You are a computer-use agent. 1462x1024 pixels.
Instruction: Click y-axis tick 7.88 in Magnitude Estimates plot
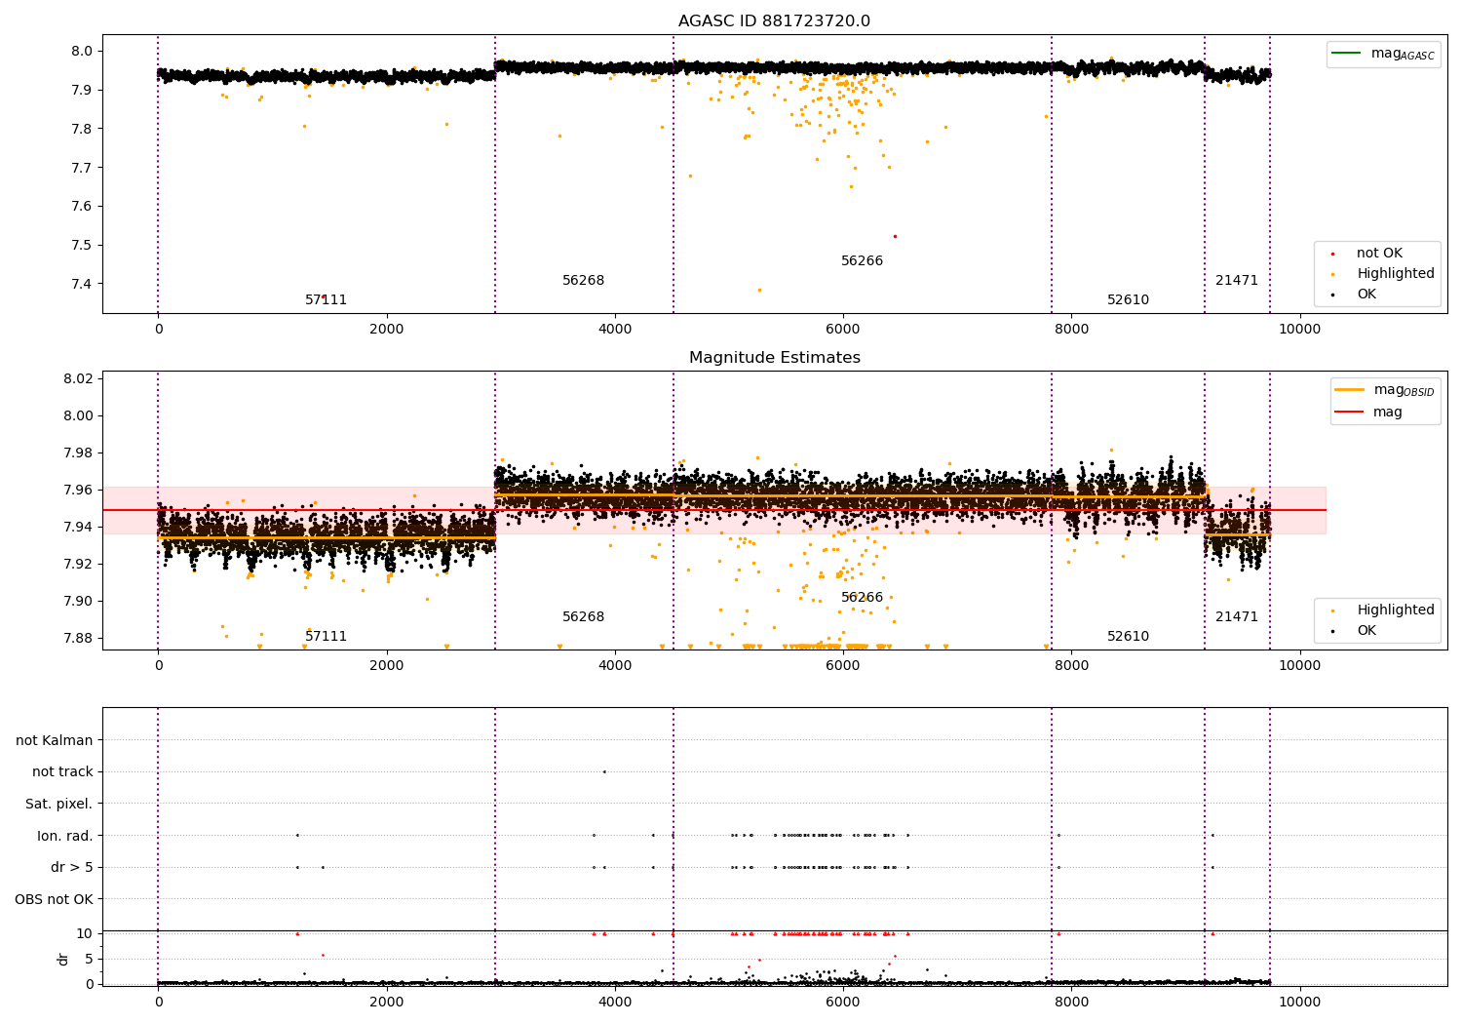tap(78, 638)
